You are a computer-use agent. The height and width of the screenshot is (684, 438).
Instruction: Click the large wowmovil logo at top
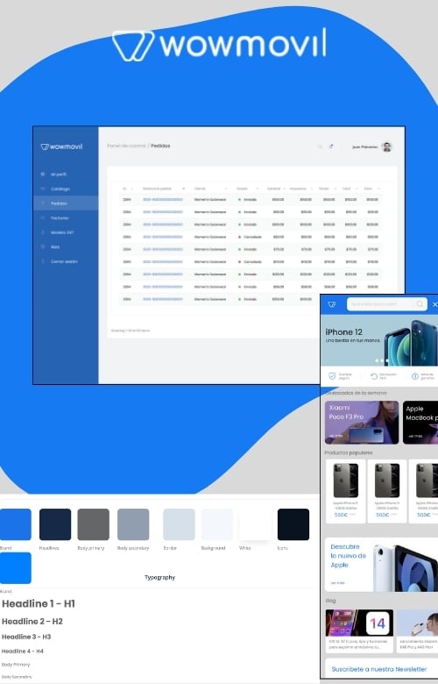[x=219, y=44]
